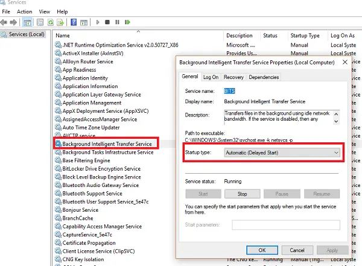Screen dimensions: 362x266
Task: Click gear icon beside CNG Key Isolation
Action: [x=58, y=259]
